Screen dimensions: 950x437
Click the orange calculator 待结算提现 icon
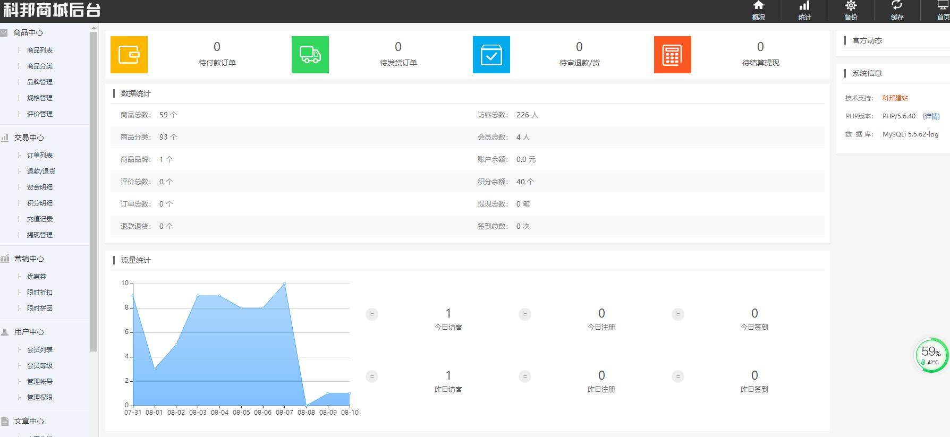(673, 55)
